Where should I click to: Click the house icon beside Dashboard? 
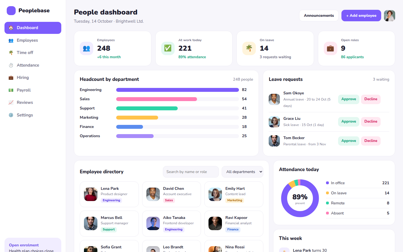tap(11, 28)
